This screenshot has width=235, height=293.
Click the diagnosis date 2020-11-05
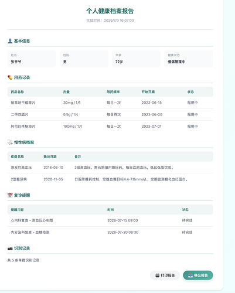point(53,179)
